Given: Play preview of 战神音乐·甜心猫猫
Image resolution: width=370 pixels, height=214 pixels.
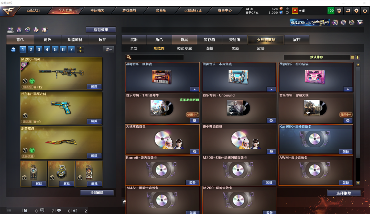Looking at the screenshot, I should coord(348,89).
